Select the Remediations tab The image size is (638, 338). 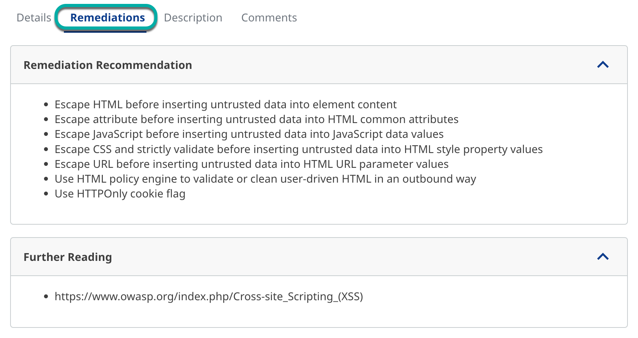[108, 18]
